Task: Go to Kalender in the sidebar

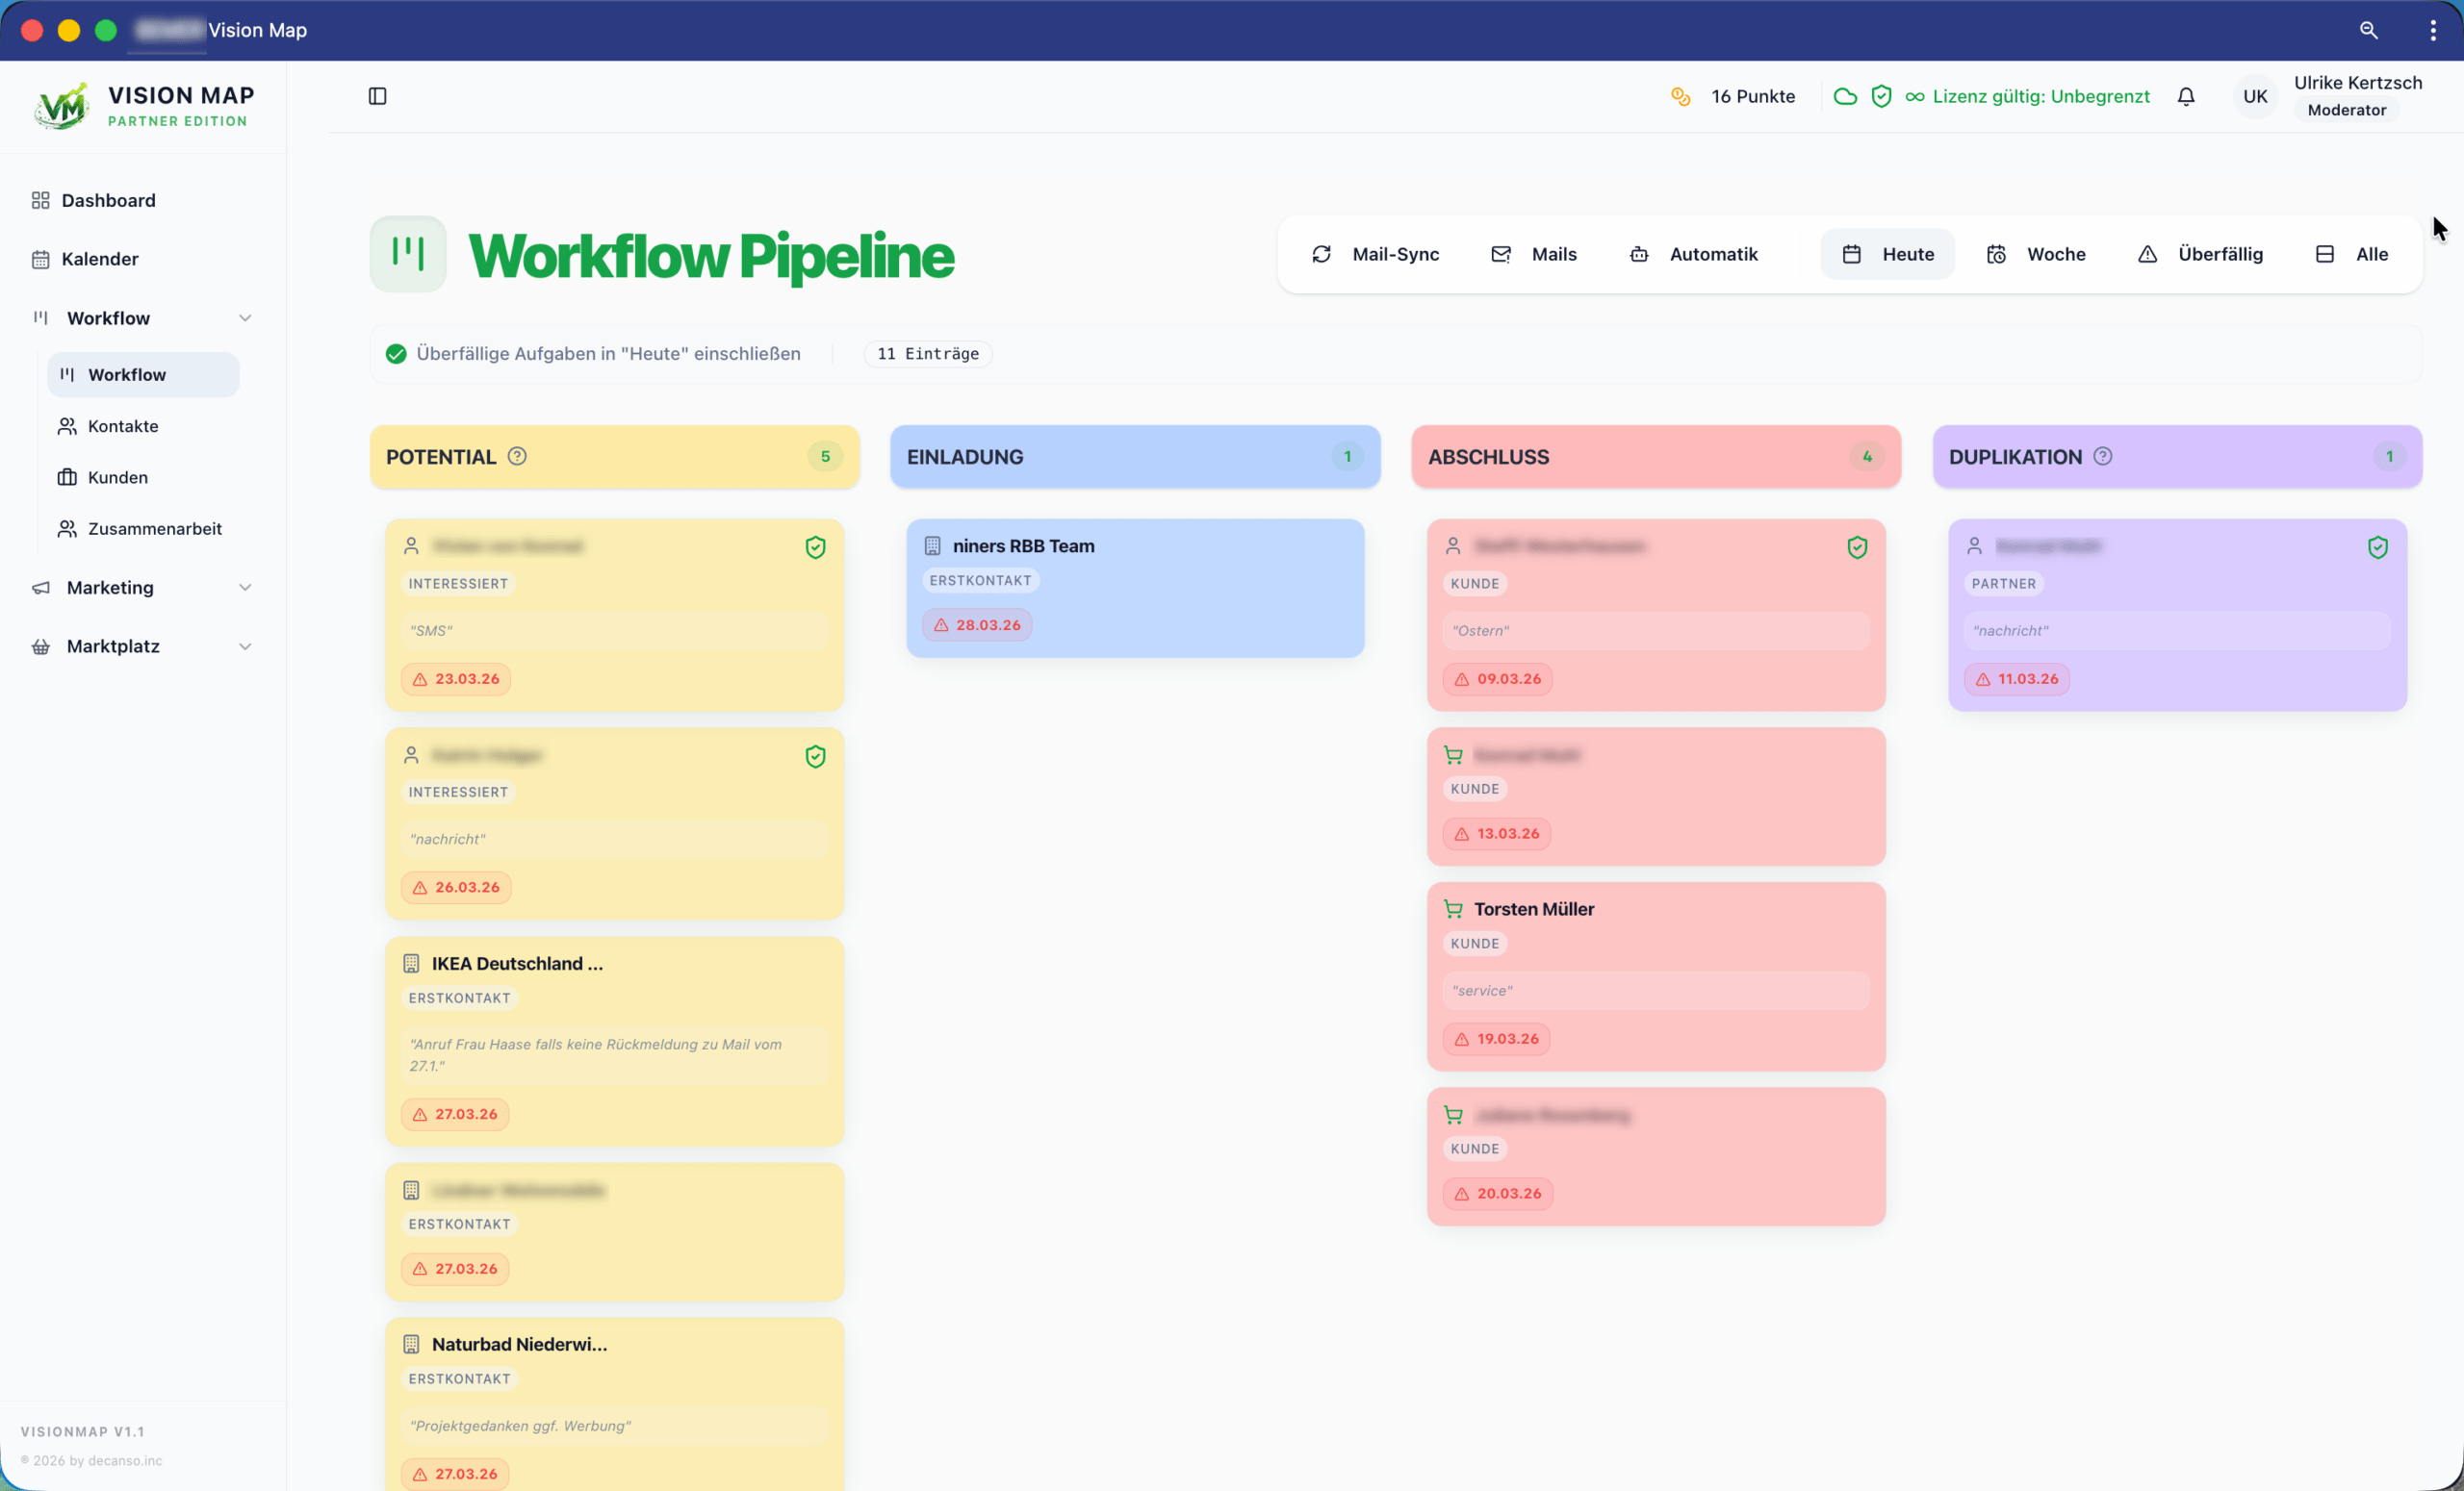Action: point(99,259)
